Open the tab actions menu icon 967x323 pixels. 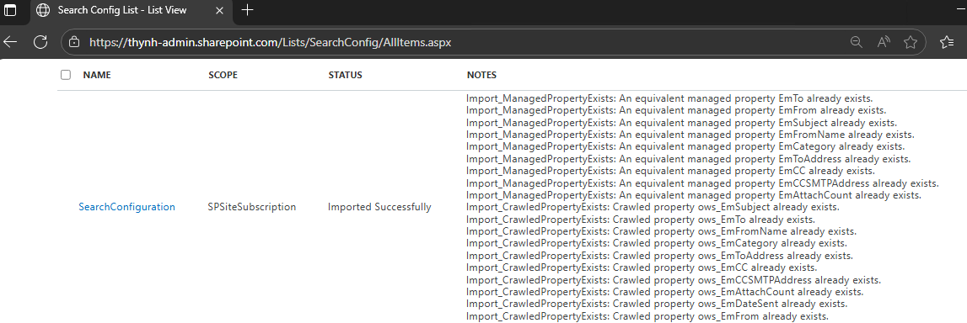coord(10,10)
